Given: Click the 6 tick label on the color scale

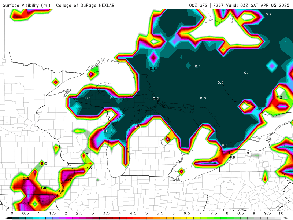Looking at the screenshot, I should [x=173, y=213].
